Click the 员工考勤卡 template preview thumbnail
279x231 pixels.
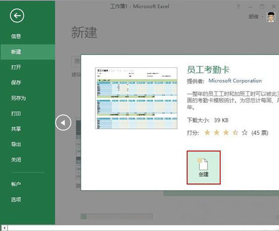pyautogui.click(x=136, y=98)
